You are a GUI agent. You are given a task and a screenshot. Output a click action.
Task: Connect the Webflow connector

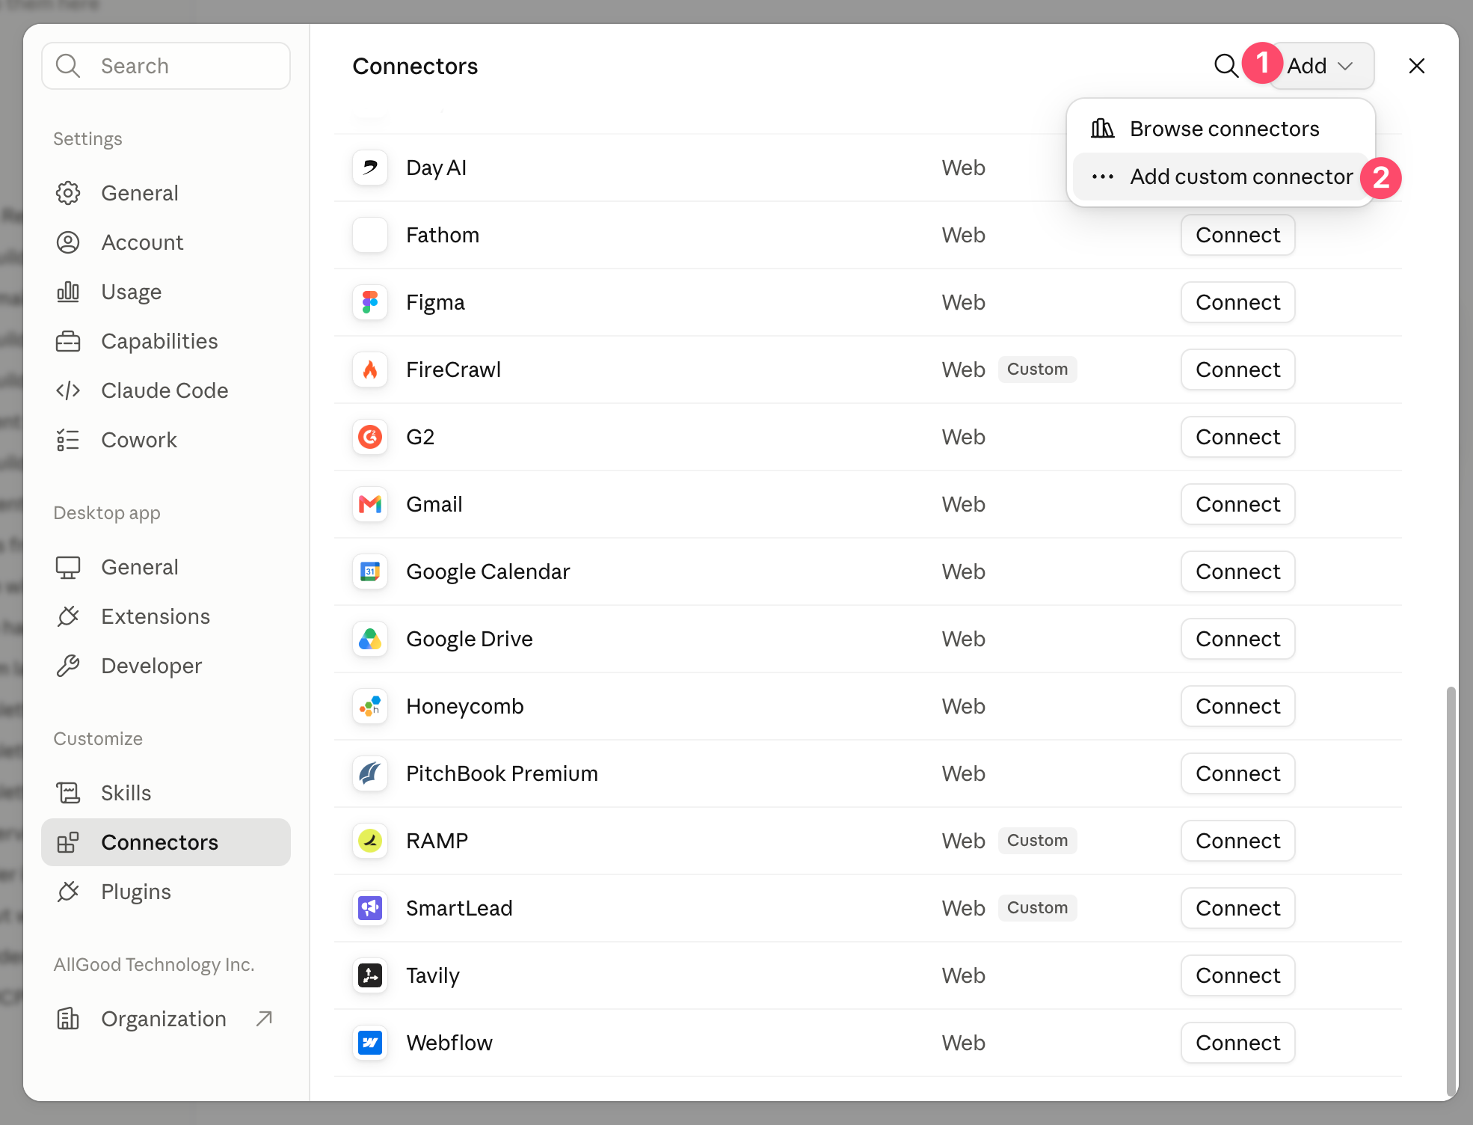pos(1237,1043)
